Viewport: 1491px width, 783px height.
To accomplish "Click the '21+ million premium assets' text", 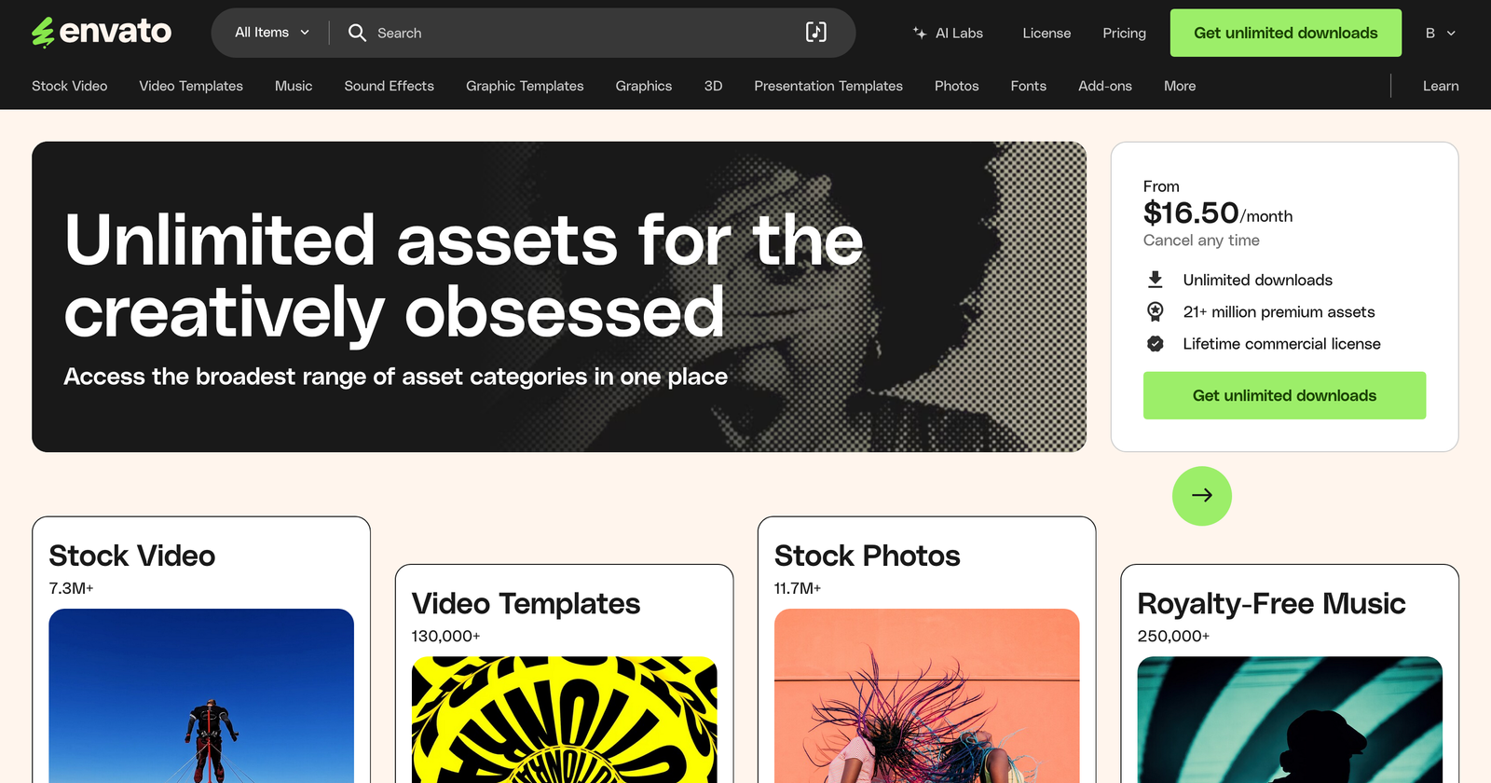I will click(x=1279, y=311).
